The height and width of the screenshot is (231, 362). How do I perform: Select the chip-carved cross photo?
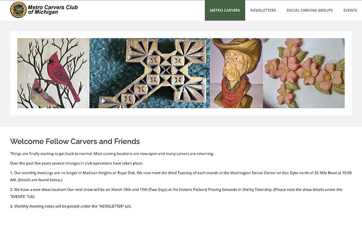pos(149,72)
